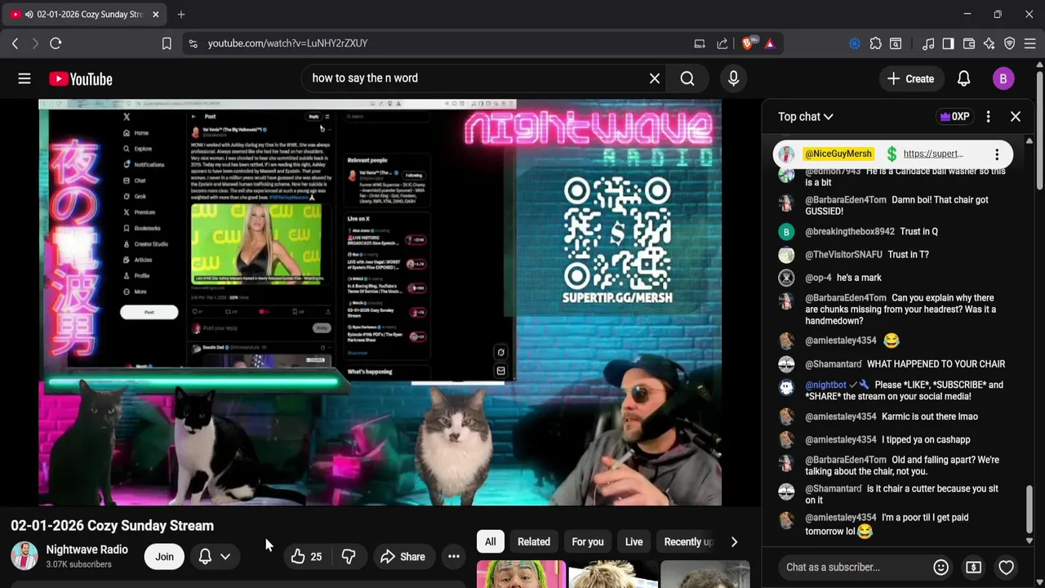This screenshot has height=588, width=1045.
Task: Run search with magnifier button
Action: pyautogui.click(x=687, y=78)
